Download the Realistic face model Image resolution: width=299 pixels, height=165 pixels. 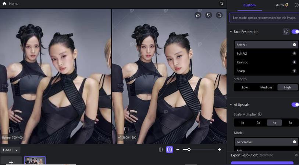[x=295, y=62]
